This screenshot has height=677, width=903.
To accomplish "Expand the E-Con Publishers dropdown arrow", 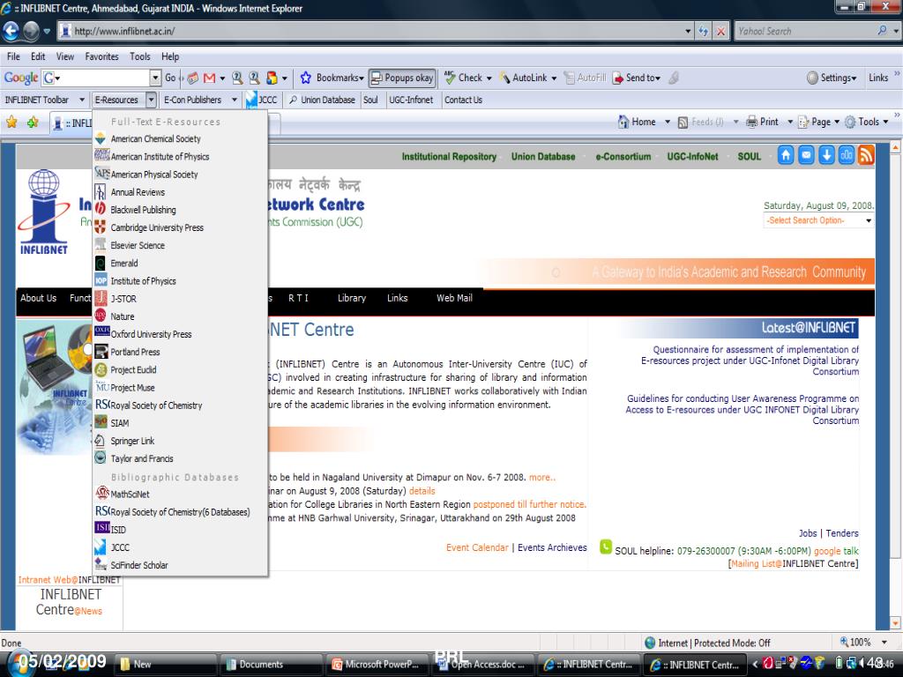I will (235, 100).
